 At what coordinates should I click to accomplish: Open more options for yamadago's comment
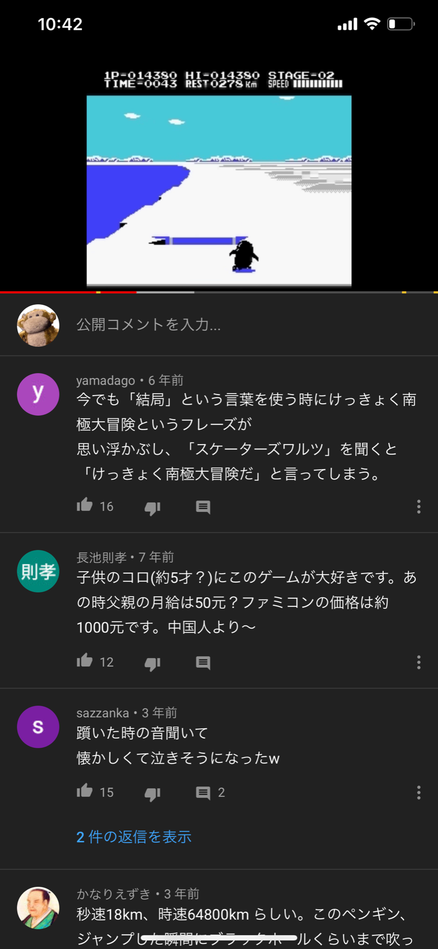tap(418, 507)
